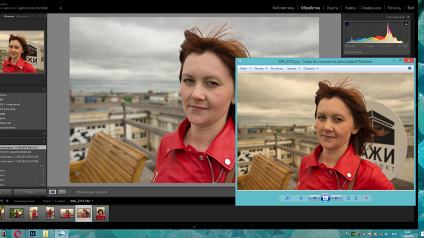Open the zoom control in Photo Viewer
The image size is (424, 238).
click(288, 198)
